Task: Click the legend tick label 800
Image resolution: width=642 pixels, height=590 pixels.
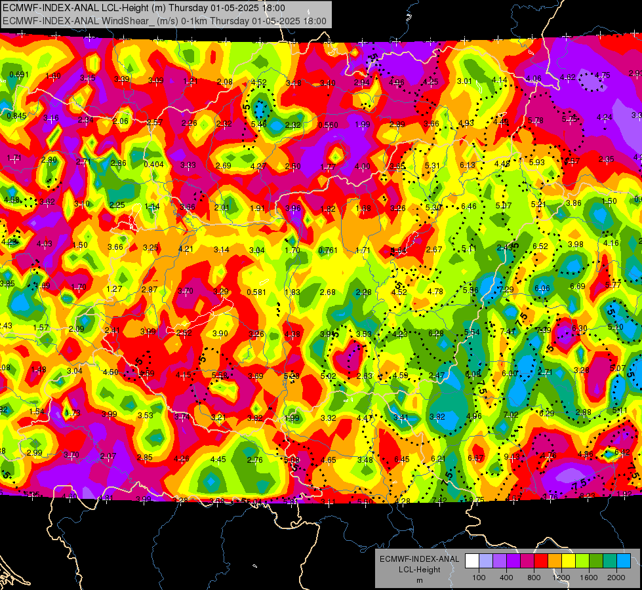Action: pos(534,578)
